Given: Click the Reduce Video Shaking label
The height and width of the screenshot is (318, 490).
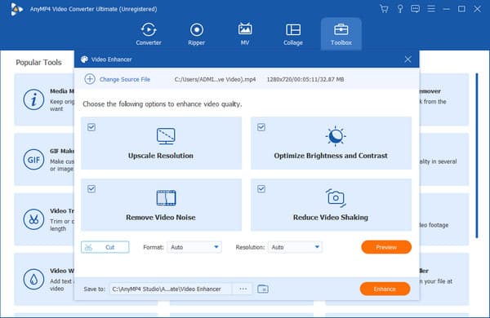Looking at the screenshot, I should (331, 217).
